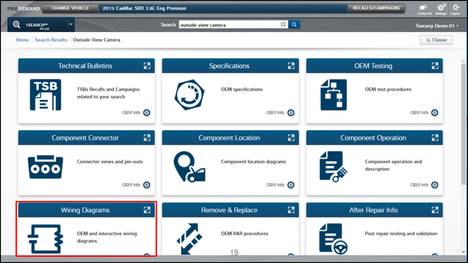
Task: Clear the search field text
Action: pos(283,25)
